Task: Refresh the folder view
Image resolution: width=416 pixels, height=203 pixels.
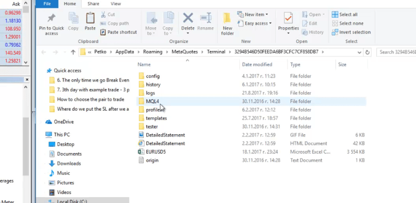Action: pyautogui.click(x=367, y=52)
